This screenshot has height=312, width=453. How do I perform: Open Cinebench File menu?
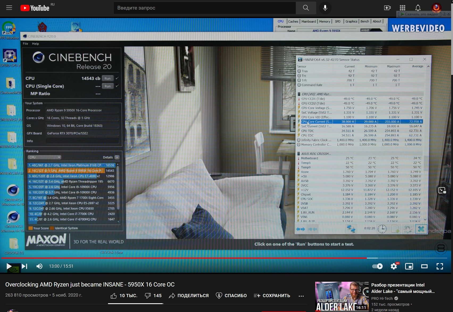coord(26,44)
